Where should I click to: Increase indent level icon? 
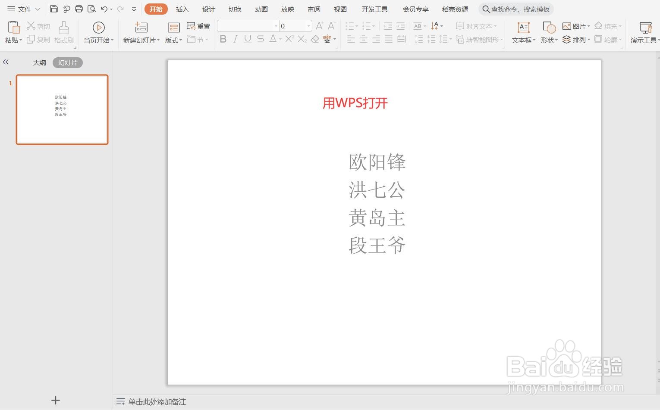(400, 26)
